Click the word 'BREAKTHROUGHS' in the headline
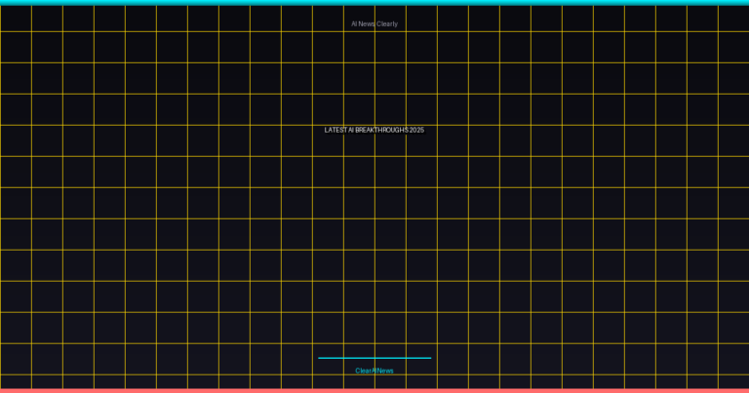Image resolution: width=749 pixels, height=393 pixels. click(381, 130)
